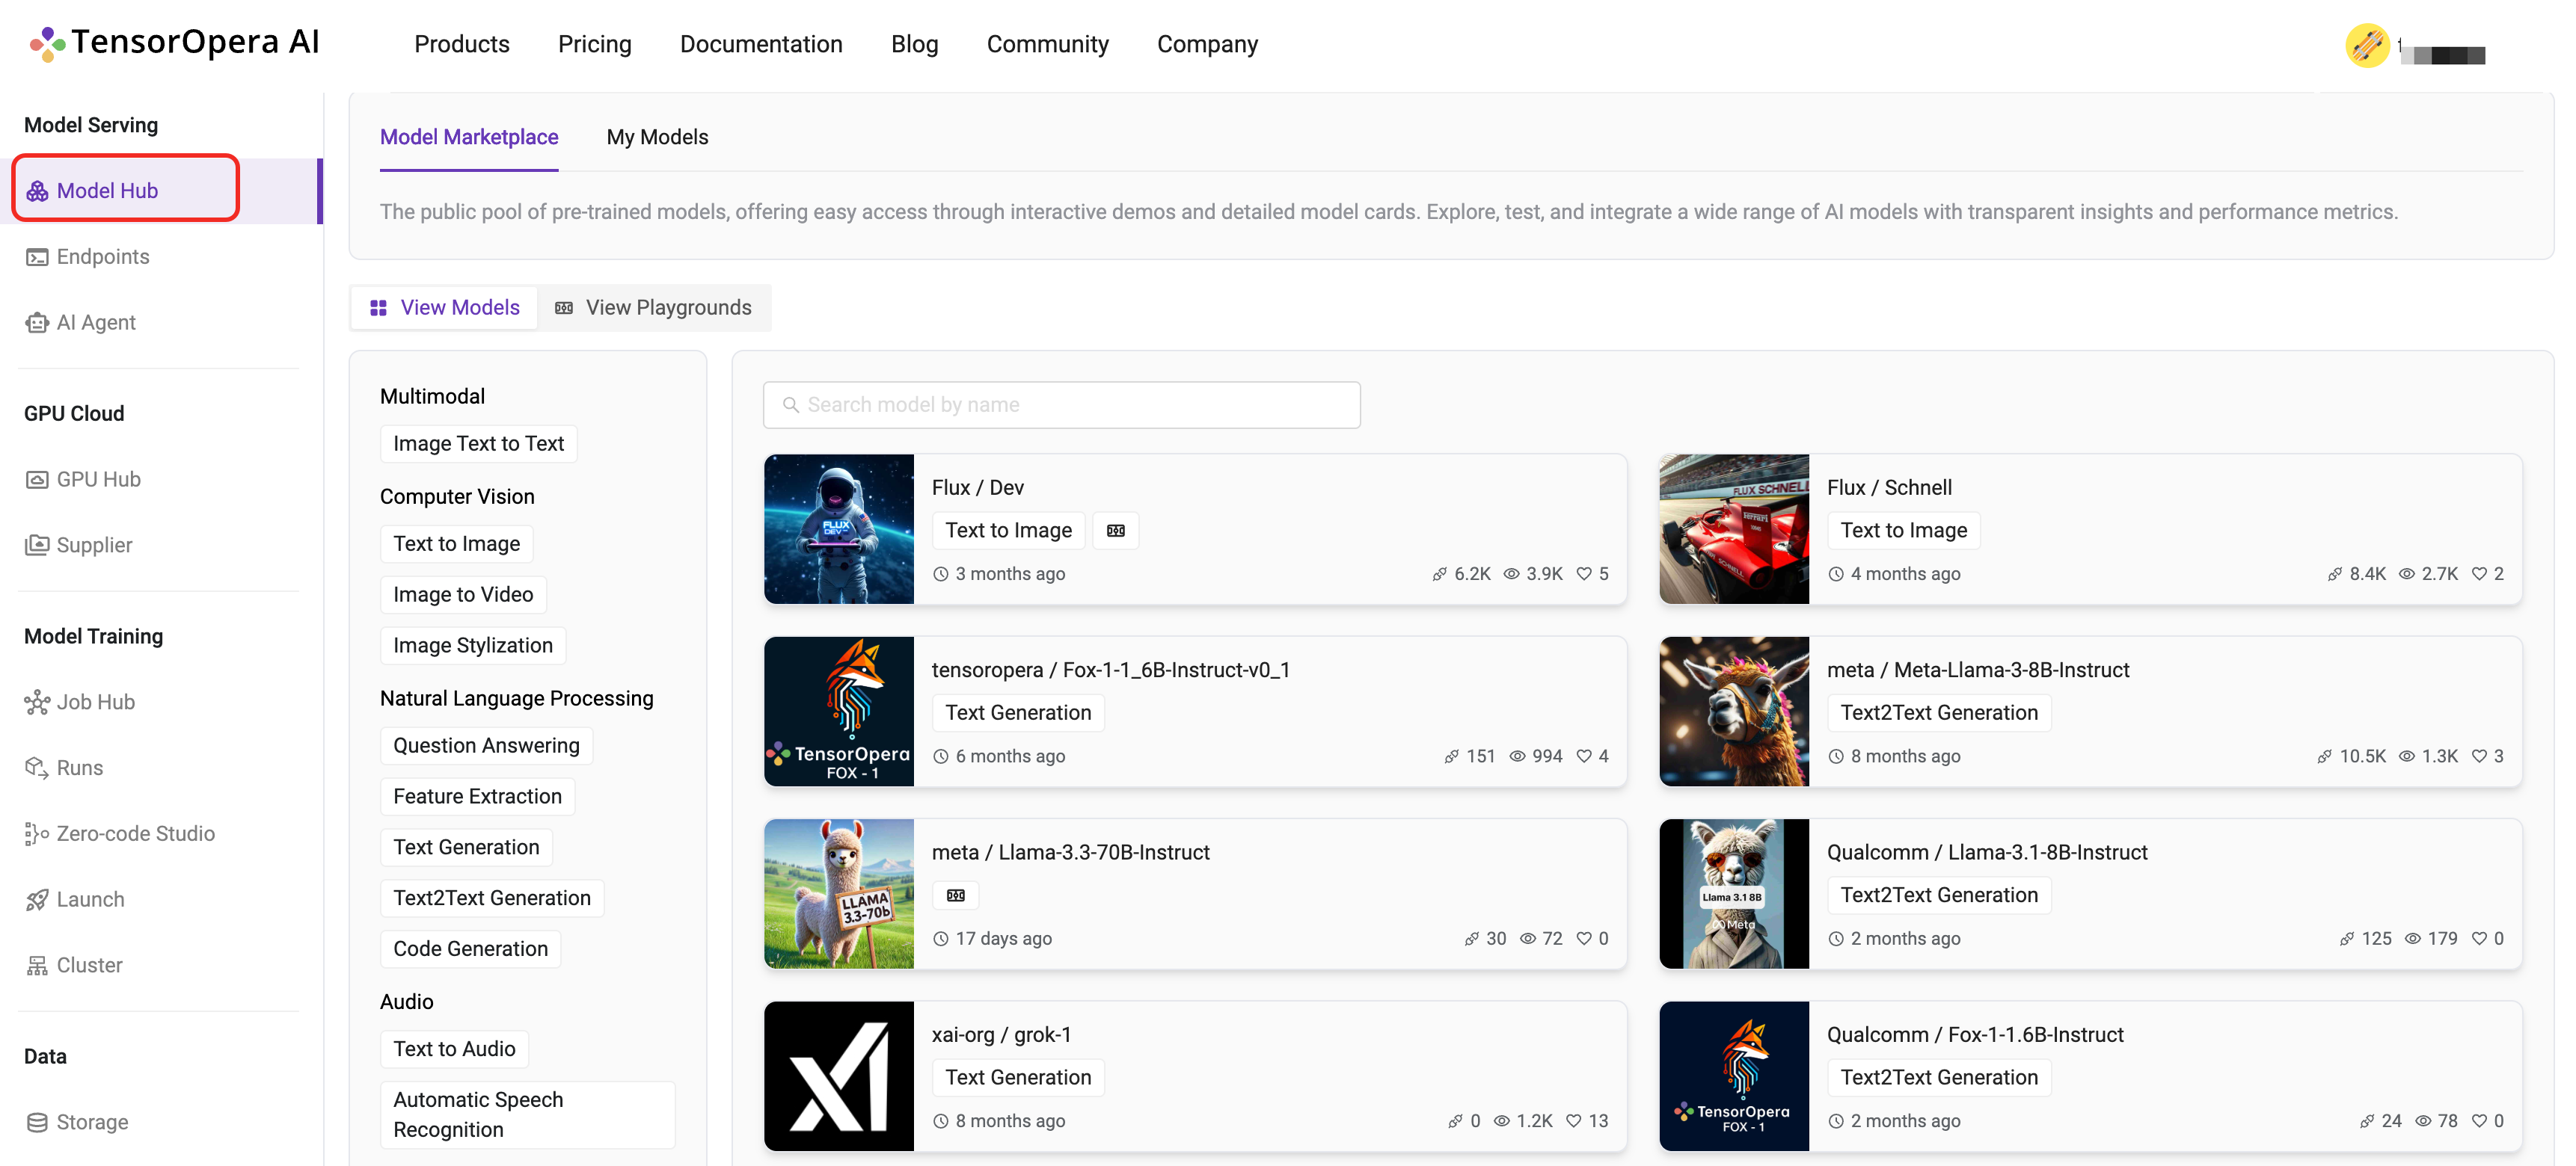Click the playground icon on Llama-3.3-70B-Instruct card
The width and height of the screenshot is (2576, 1166).
(956, 895)
